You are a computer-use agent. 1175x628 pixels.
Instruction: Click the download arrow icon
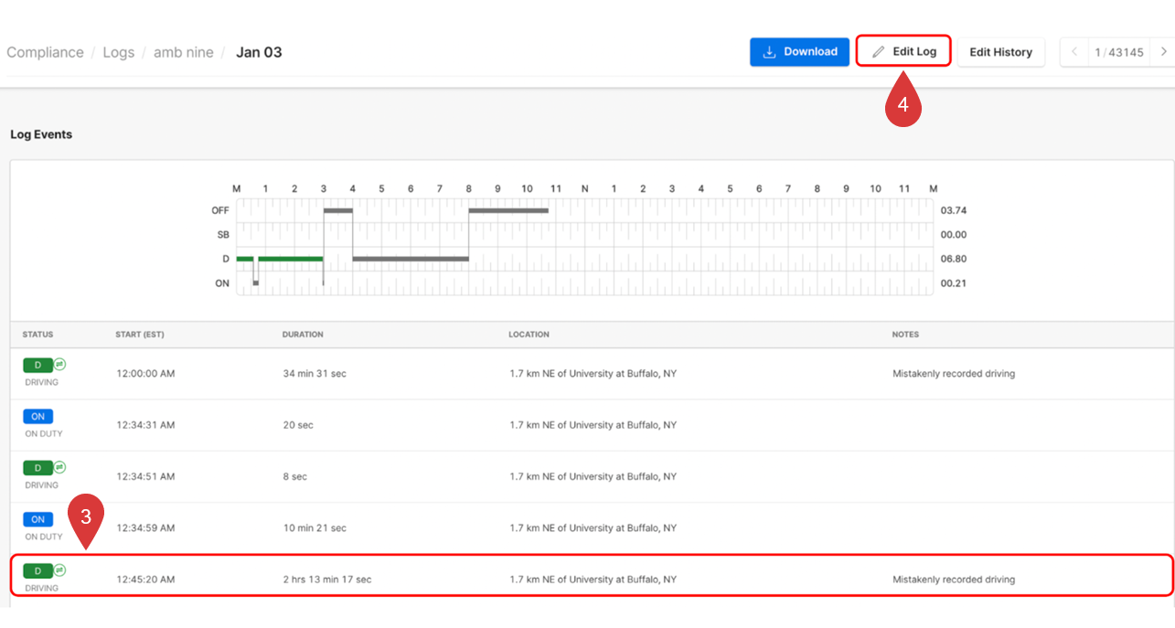click(x=770, y=52)
